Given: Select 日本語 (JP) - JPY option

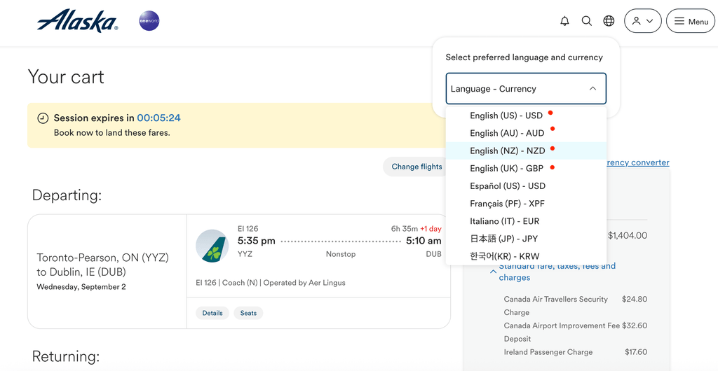Looking at the screenshot, I should coord(526,239).
